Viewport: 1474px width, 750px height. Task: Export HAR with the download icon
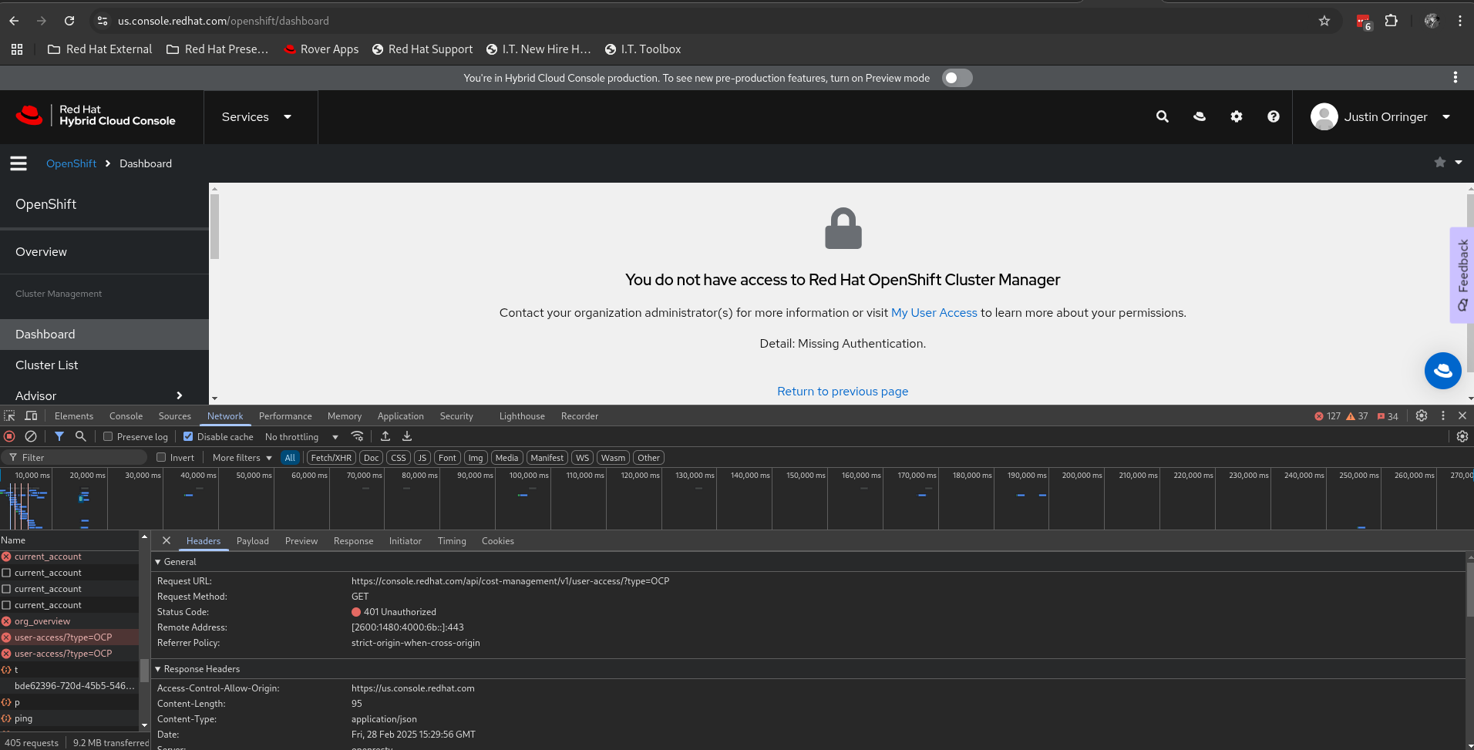(407, 436)
